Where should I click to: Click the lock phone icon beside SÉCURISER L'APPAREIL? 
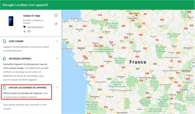click(x=4, y=59)
